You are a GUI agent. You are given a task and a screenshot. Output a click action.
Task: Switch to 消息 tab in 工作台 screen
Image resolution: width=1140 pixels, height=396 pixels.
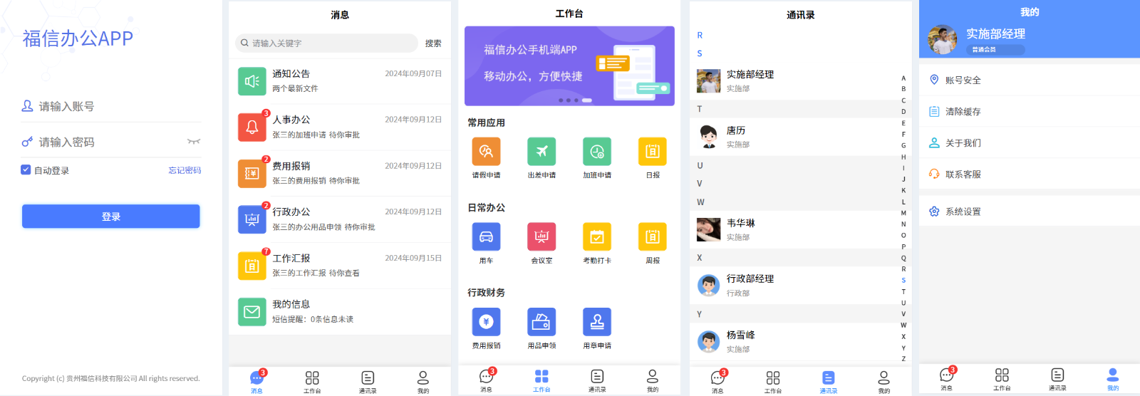487,380
